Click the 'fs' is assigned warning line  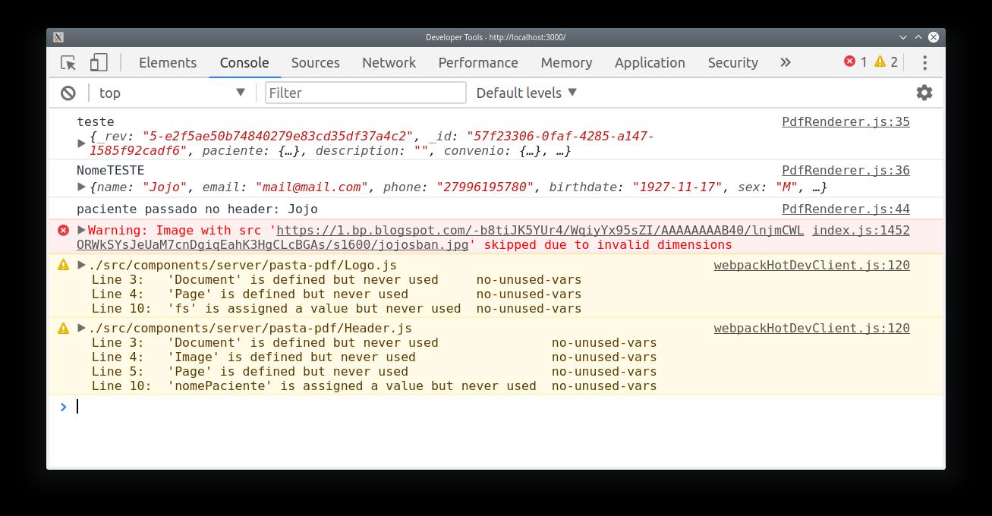(x=336, y=308)
